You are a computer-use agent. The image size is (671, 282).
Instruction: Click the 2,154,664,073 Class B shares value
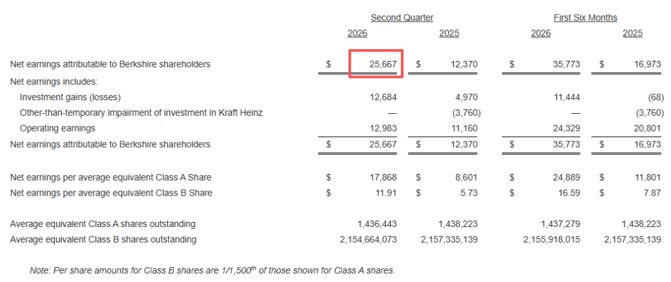[368, 239]
